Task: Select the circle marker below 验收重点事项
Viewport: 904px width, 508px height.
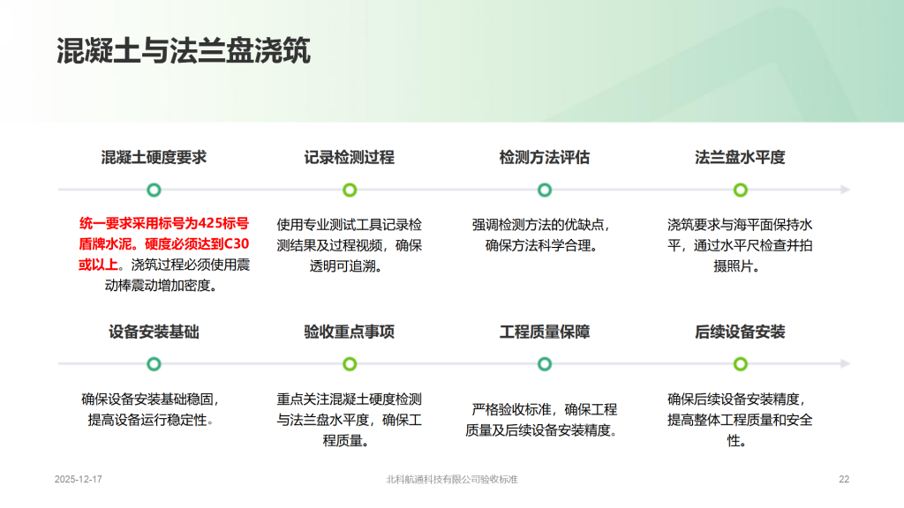Action: 350,363
